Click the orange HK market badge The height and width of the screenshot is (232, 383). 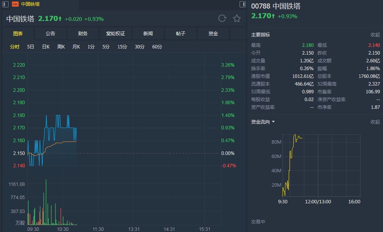(x=15, y=4)
